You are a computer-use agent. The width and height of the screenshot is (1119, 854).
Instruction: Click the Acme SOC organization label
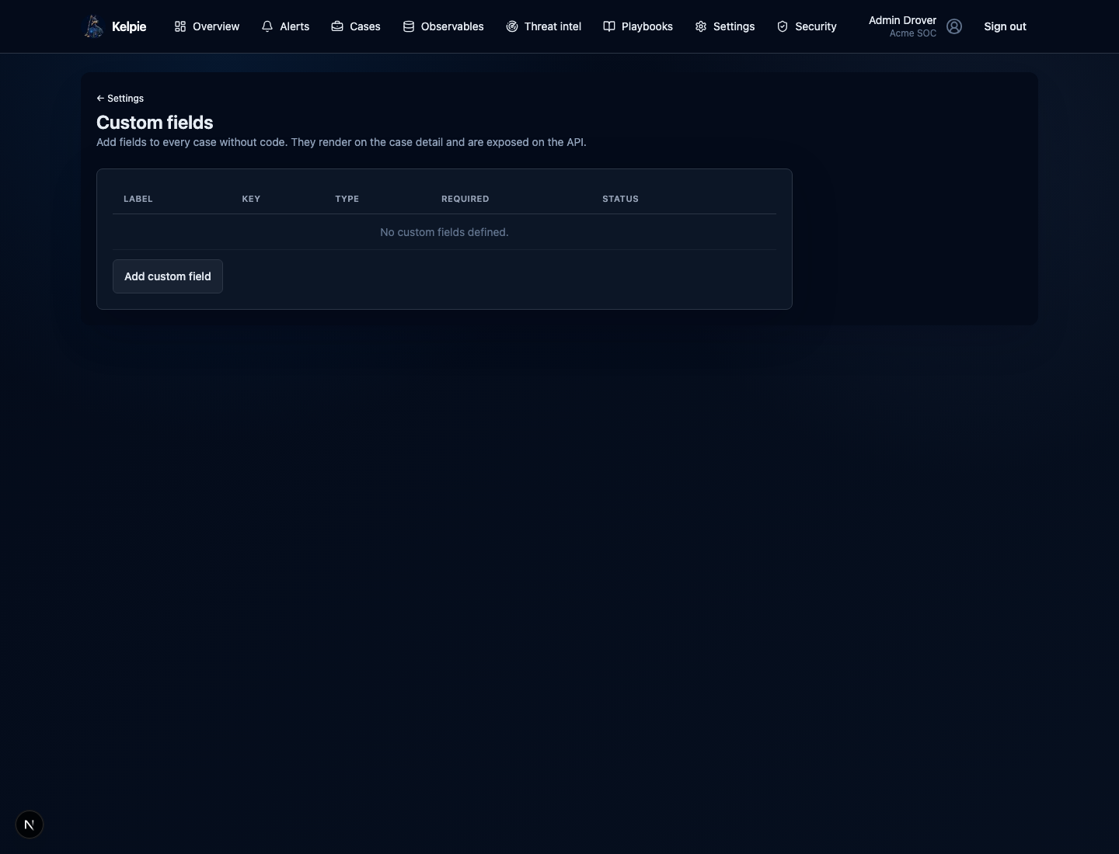pos(913,33)
